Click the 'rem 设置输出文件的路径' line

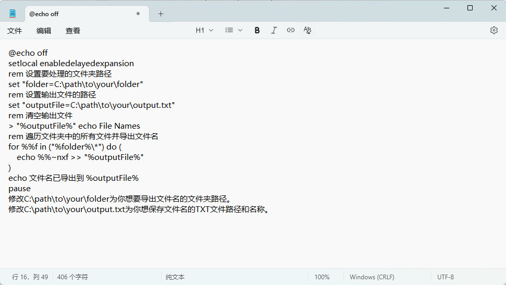pos(52,95)
